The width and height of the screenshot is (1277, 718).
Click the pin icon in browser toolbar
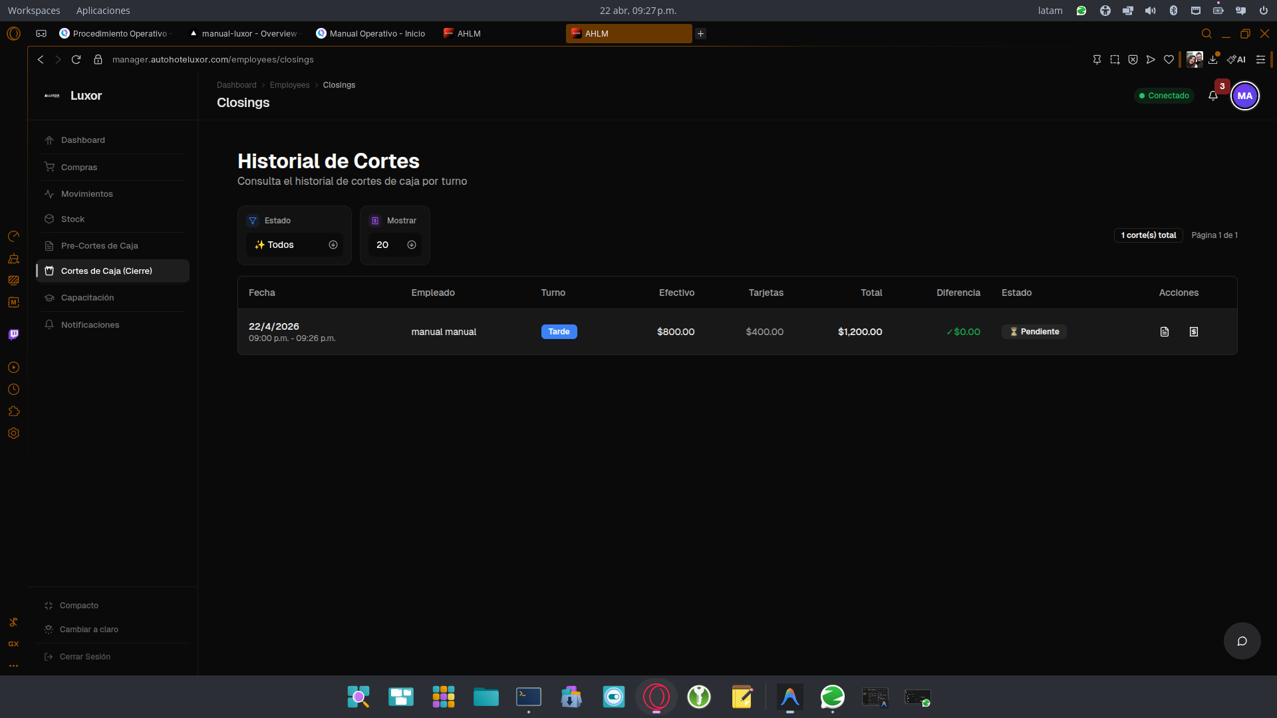pyautogui.click(x=1097, y=60)
